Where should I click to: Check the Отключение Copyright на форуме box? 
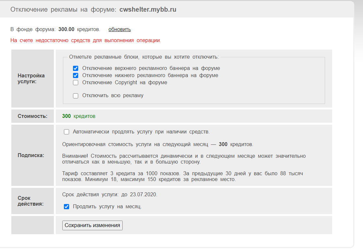pyautogui.click(x=76, y=83)
